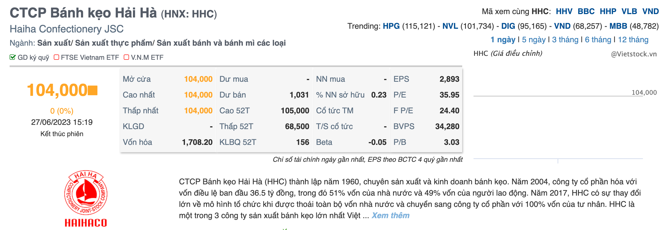The height and width of the screenshot is (230, 672).
Task: Click the Haihaco company logo
Action: (86, 198)
